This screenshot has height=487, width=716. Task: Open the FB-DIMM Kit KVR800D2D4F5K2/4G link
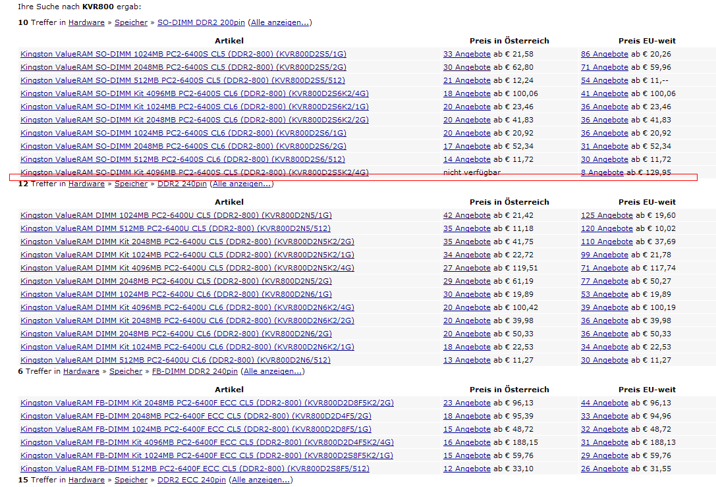[x=207, y=443]
